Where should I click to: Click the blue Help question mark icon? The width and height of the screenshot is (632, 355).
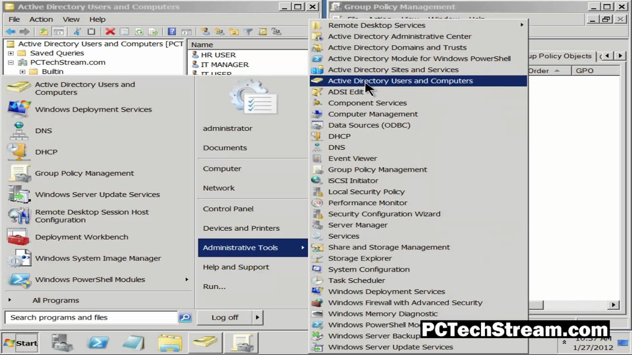172,32
